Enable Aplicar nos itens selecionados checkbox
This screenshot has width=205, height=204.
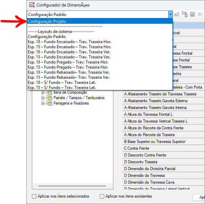click(x=34, y=196)
